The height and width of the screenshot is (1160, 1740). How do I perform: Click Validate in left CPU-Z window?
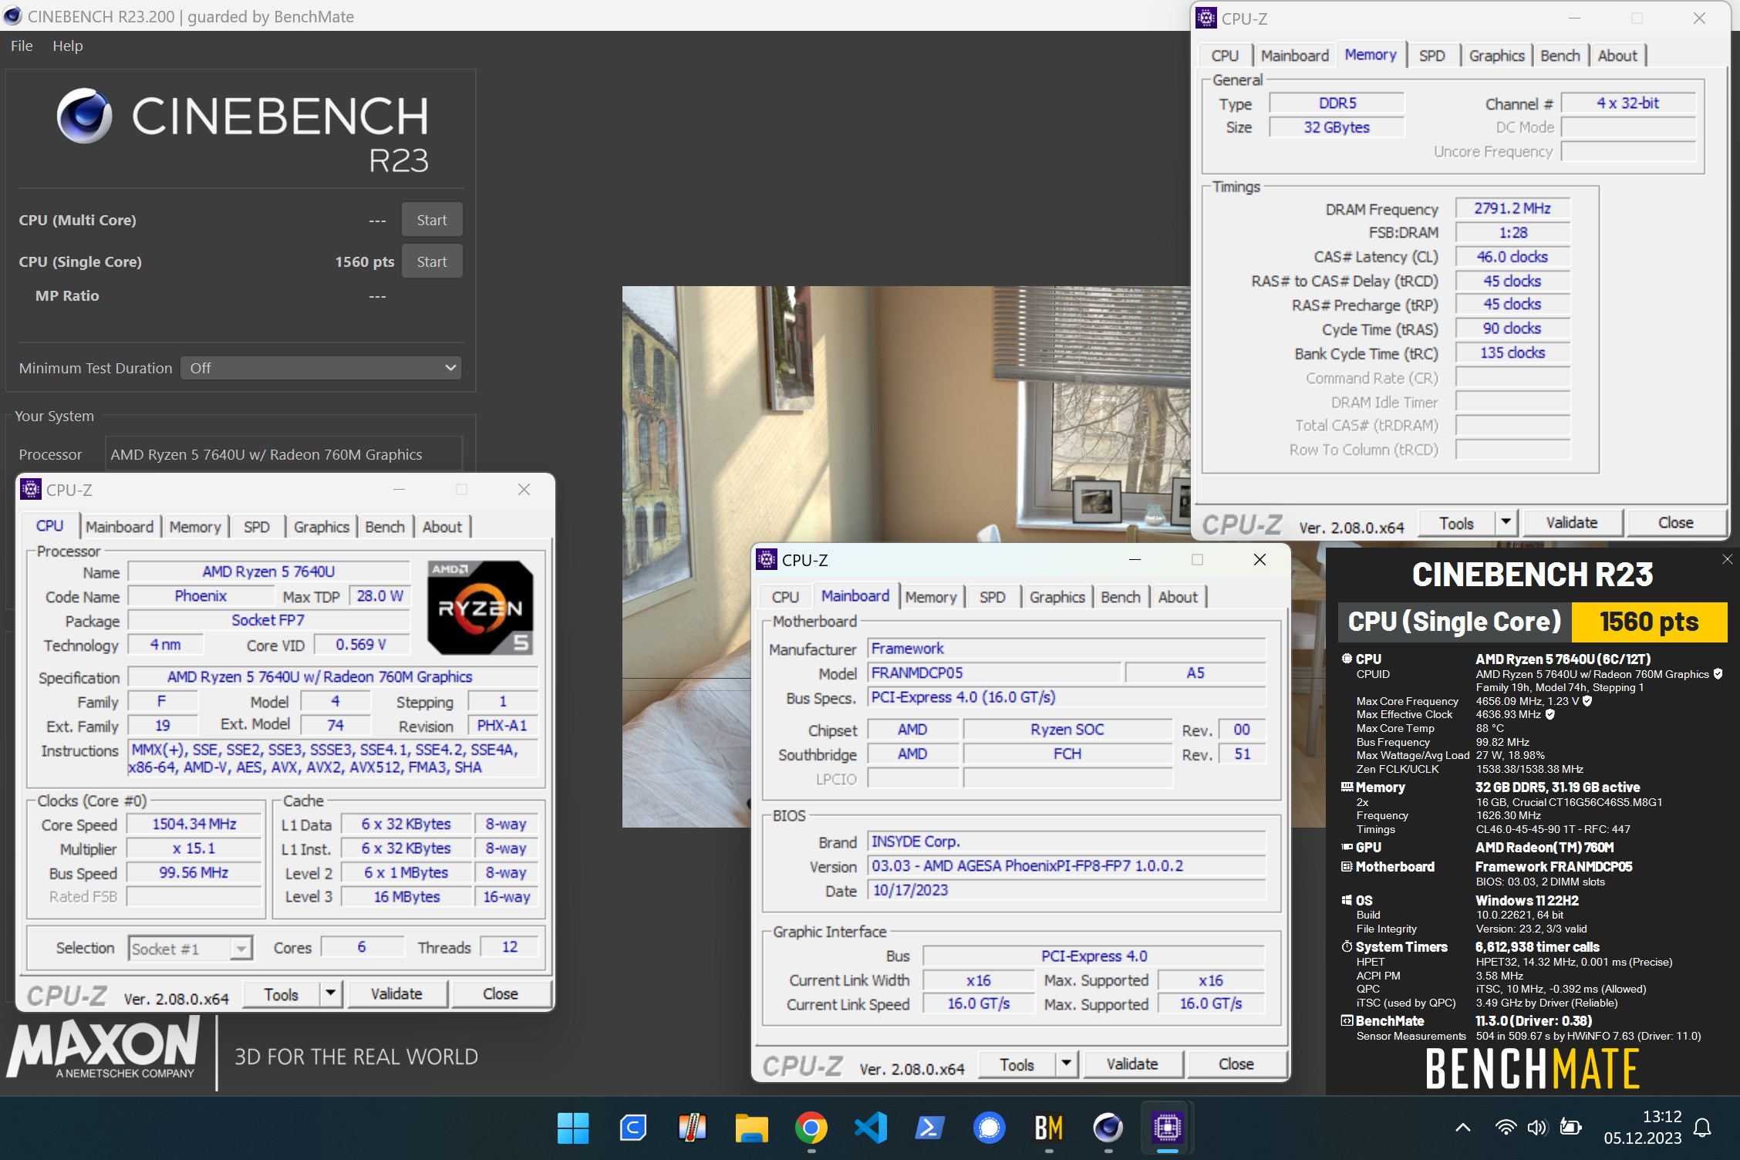coord(396,994)
